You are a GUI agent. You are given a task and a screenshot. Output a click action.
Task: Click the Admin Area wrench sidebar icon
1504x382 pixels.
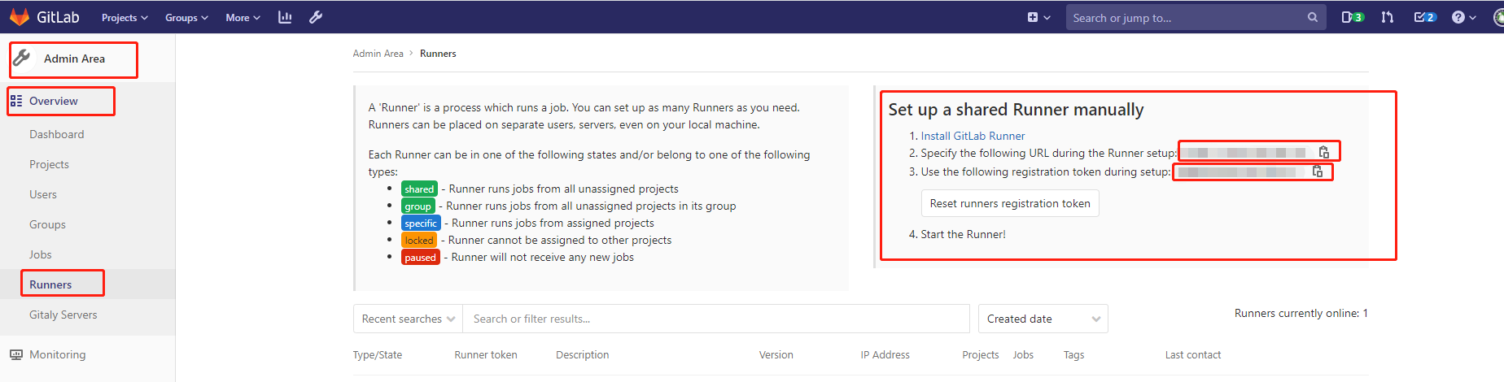point(22,58)
